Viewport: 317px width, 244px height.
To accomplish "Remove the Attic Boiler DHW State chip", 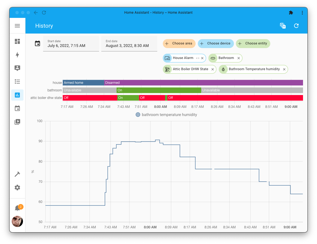I will 213,69.
